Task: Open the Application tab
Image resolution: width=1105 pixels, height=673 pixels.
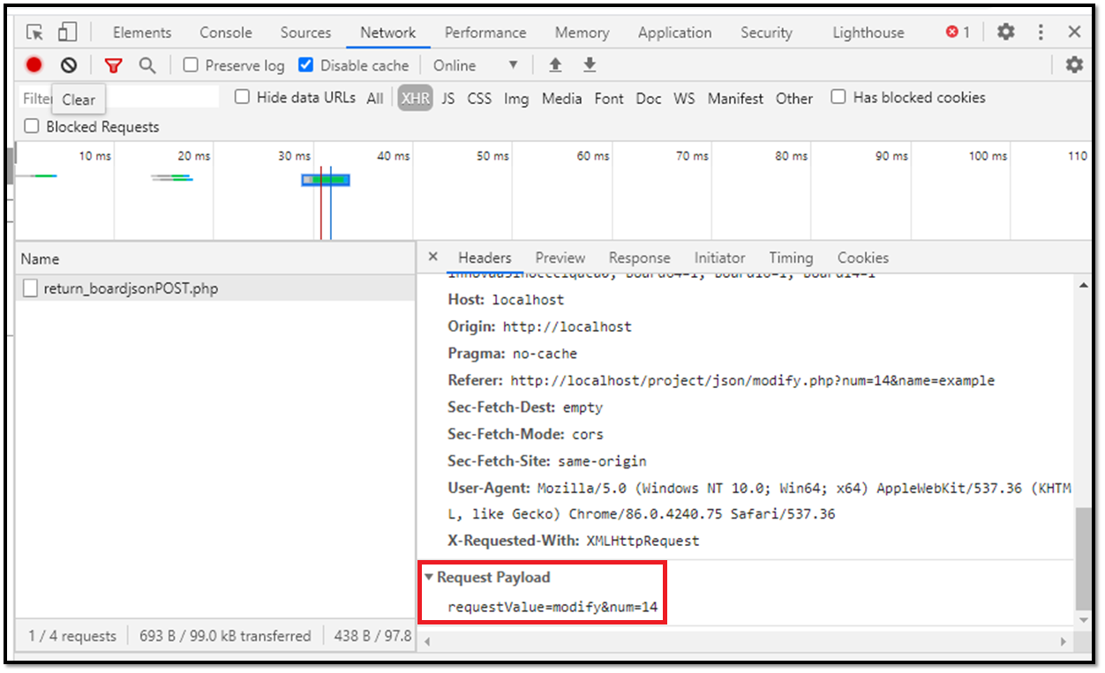Action: pos(674,33)
